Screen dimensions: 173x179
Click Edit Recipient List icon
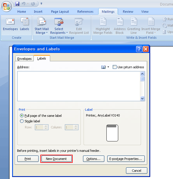[x=79, y=26]
